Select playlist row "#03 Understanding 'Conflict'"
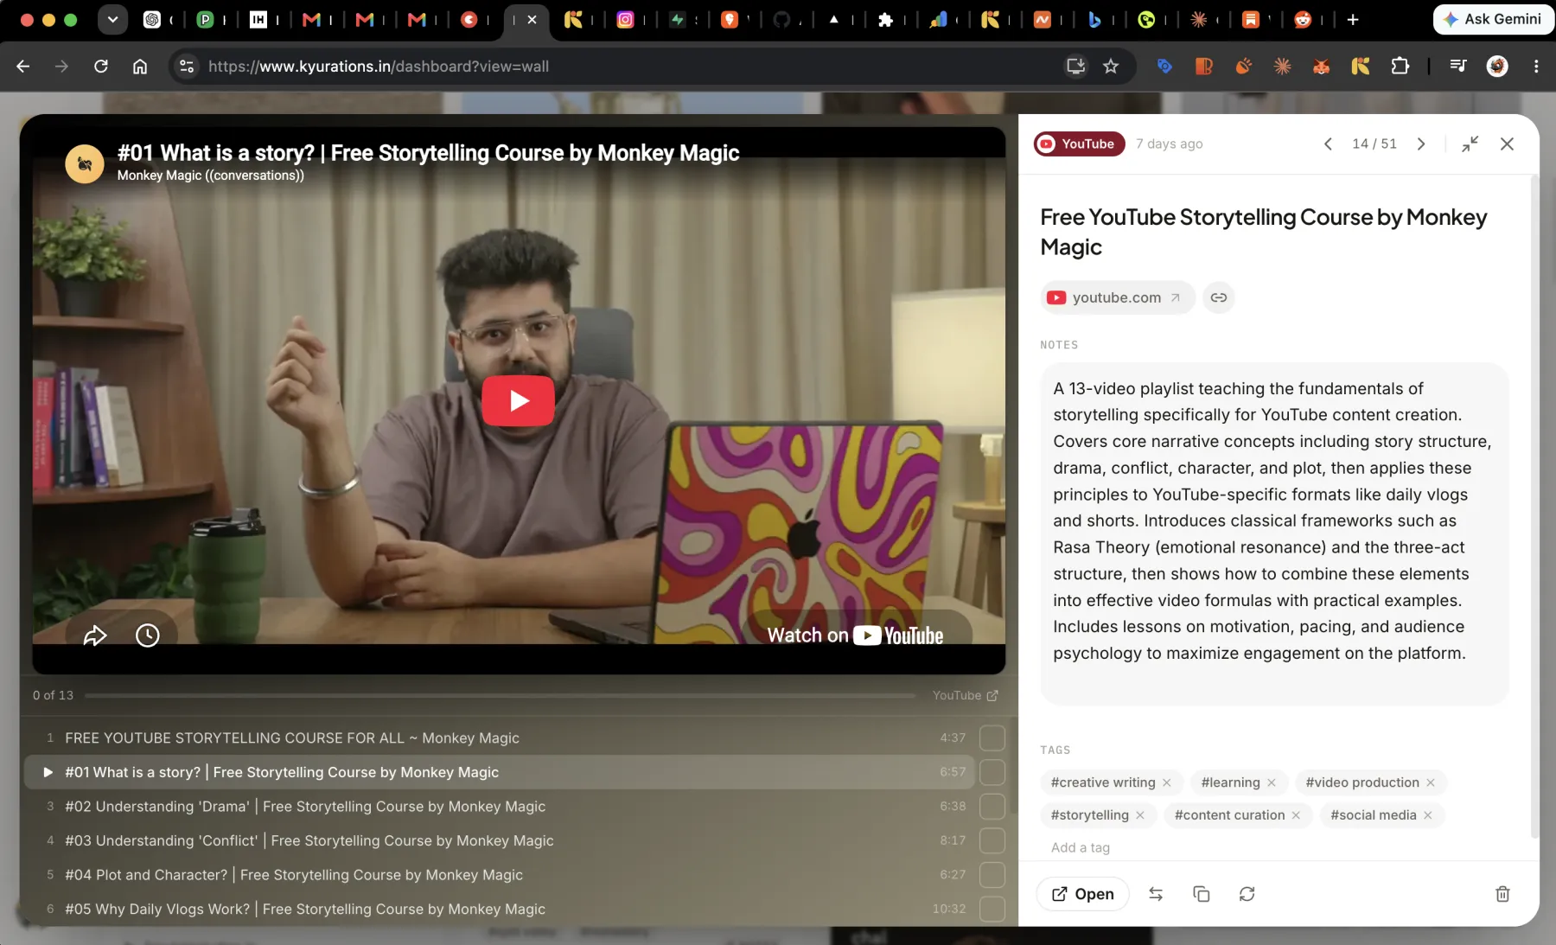 tap(499, 840)
